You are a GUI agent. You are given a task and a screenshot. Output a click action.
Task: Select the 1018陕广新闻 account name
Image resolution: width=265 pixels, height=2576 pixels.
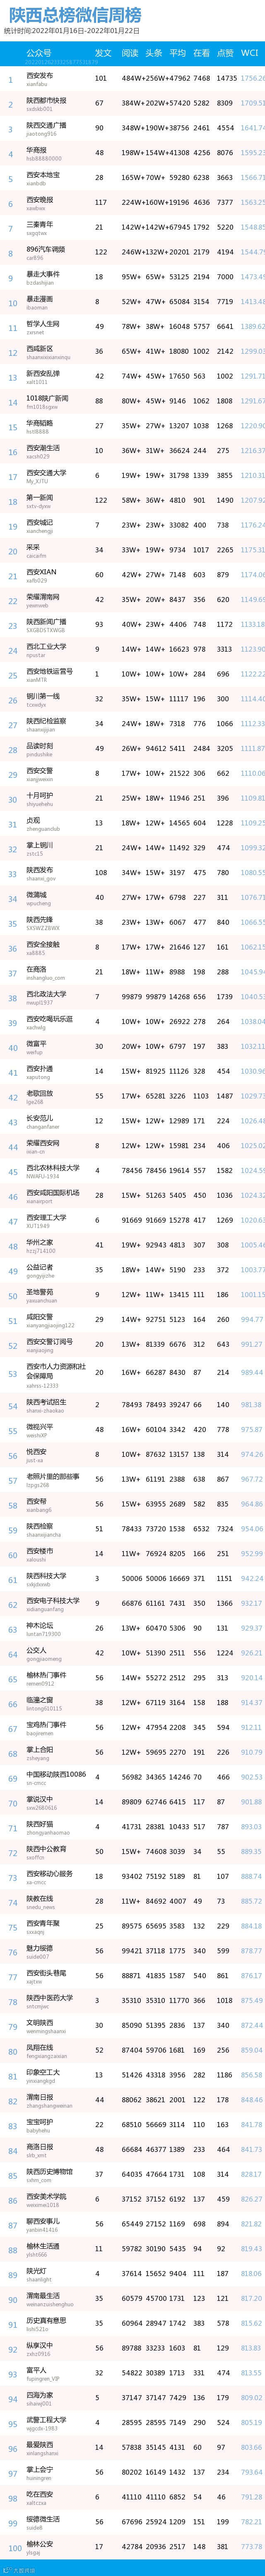[47, 398]
